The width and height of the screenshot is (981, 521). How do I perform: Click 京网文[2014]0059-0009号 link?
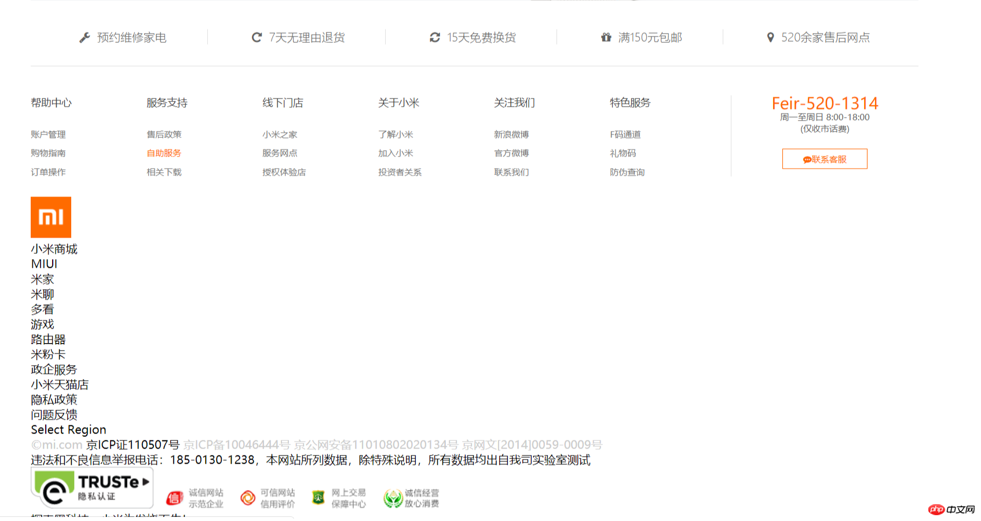tap(532, 445)
